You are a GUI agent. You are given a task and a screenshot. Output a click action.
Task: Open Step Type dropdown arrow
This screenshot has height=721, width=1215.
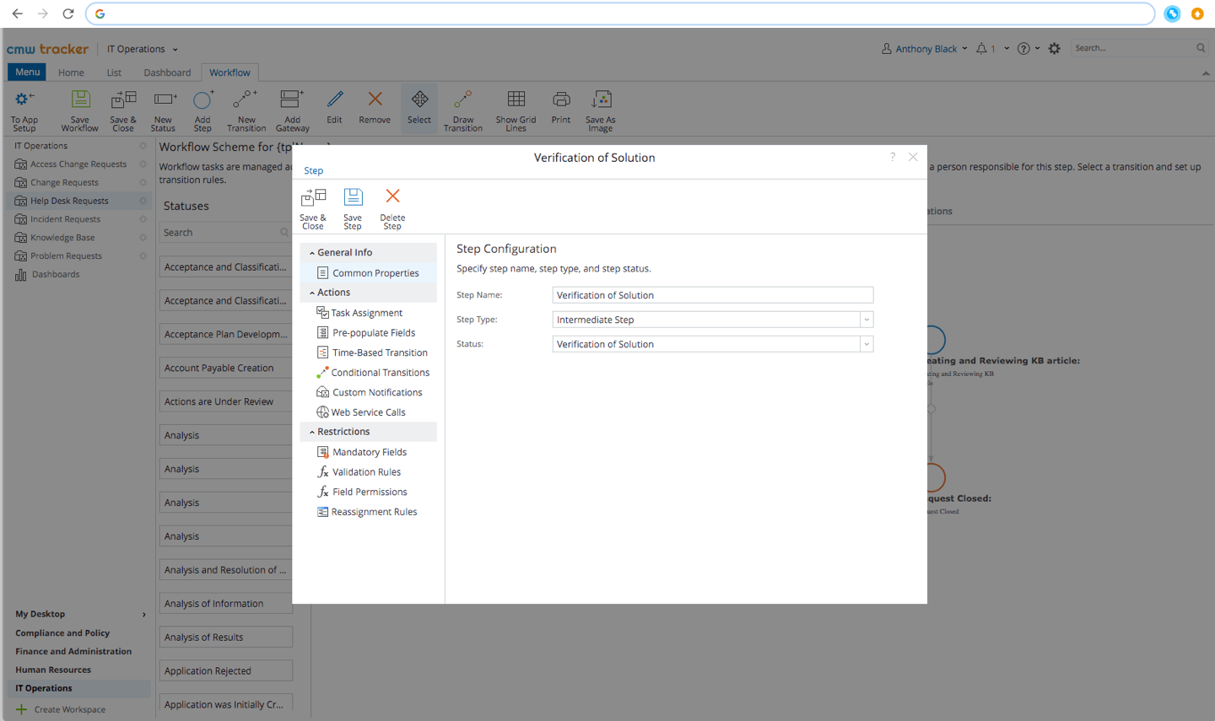[x=867, y=320]
